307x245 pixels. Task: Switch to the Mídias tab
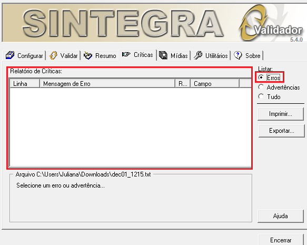click(173, 55)
